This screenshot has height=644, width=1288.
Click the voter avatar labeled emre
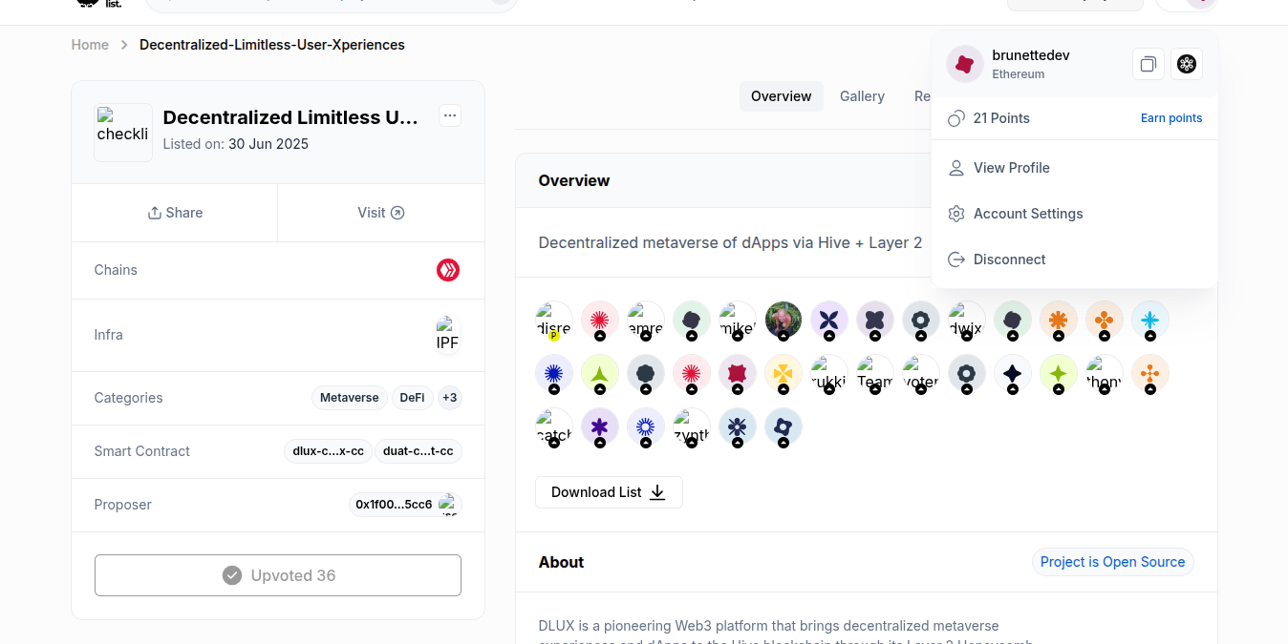tap(646, 320)
